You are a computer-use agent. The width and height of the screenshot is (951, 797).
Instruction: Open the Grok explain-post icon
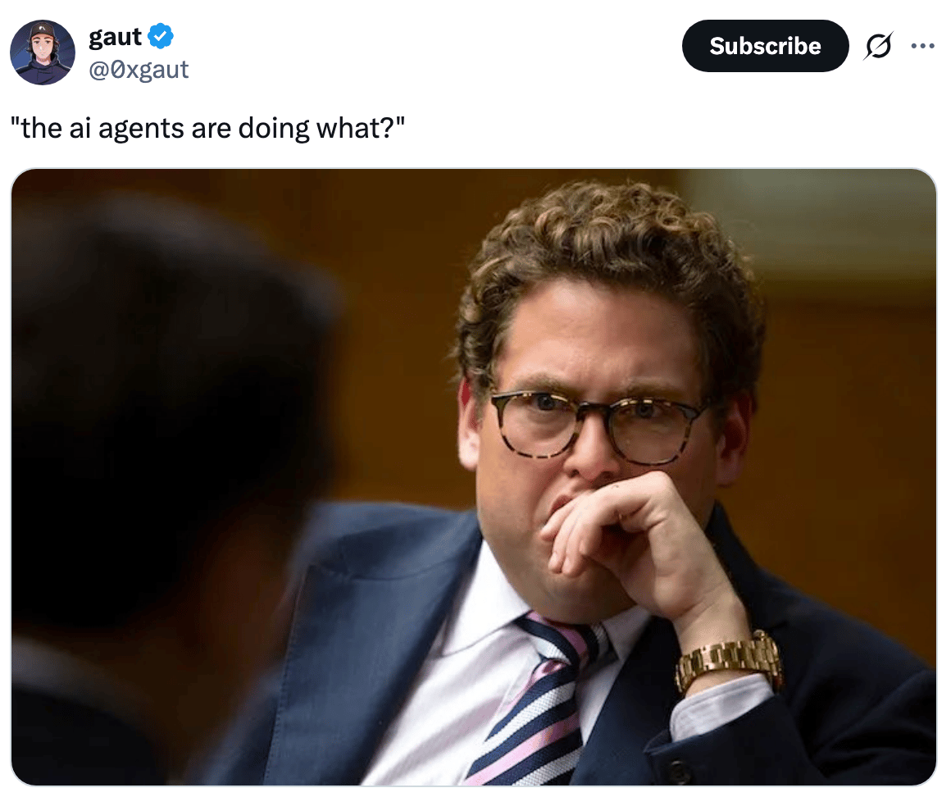pos(878,46)
